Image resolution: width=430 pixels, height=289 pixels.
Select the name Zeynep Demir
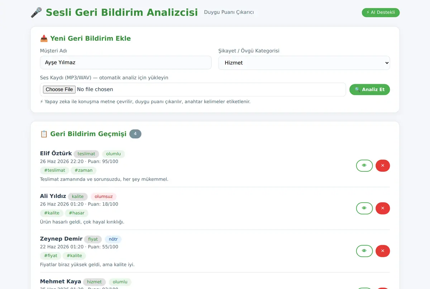pyautogui.click(x=61, y=239)
